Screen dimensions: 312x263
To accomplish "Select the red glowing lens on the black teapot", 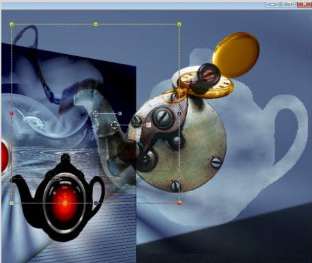I will [65, 203].
